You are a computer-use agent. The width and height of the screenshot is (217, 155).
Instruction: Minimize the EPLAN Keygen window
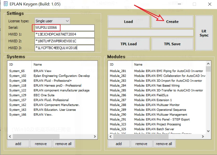179,4
